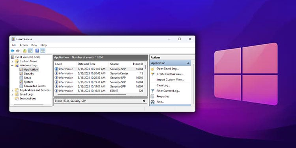This screenshot has width=296, height=148.
Task: Sort by Date and Time column header
Action: (92, 64)
